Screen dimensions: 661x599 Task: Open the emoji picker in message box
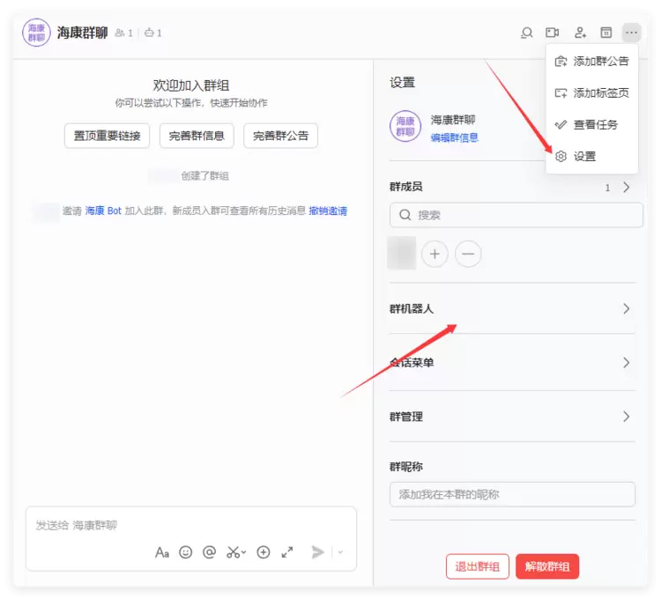(x=186, y=552)
